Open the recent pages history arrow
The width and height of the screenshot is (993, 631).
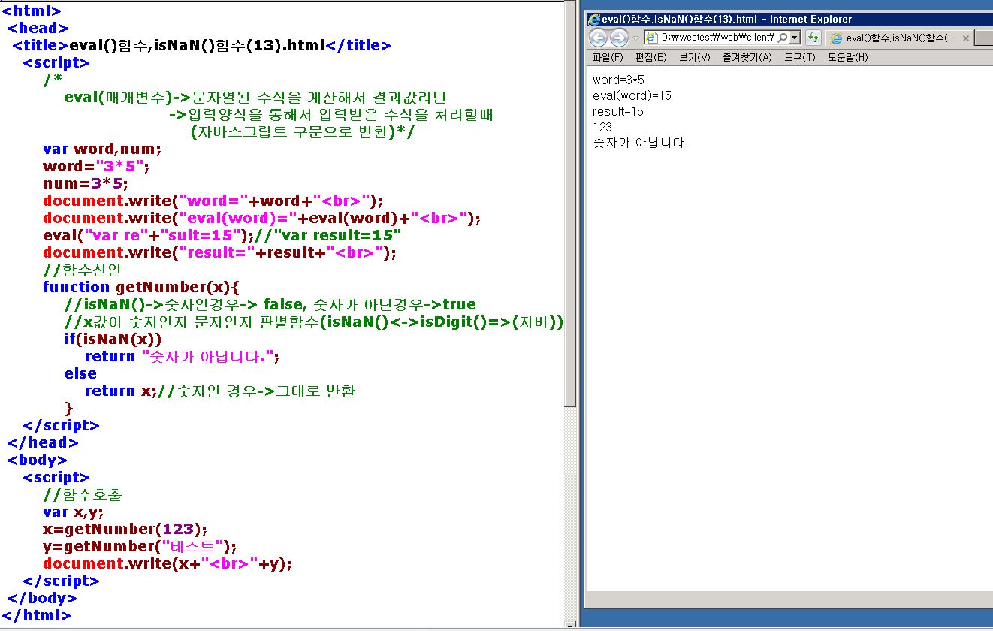pos(635,38)
